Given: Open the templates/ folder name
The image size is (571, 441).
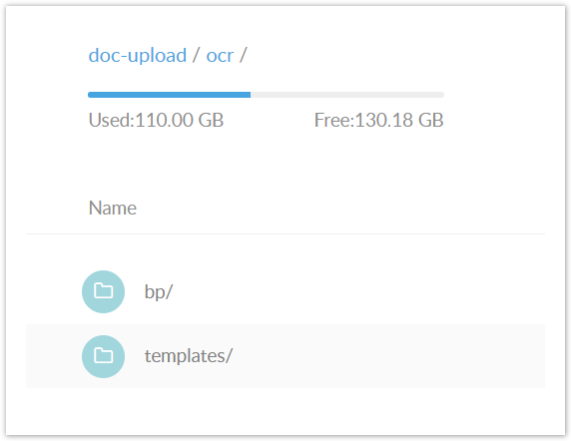Looking at the screenshot, I should [x=189, y=356].
